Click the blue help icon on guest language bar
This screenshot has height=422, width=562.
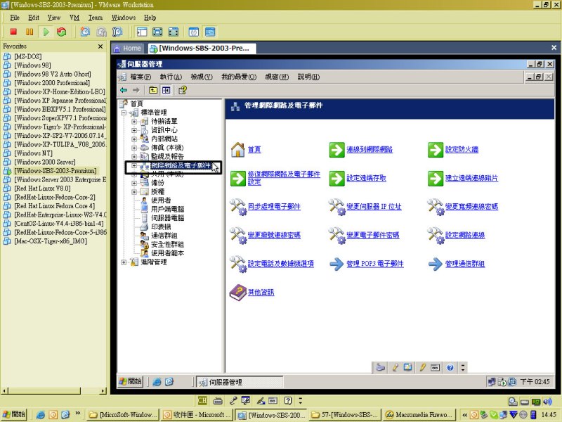pyautogui.click(x=450, y=367)
